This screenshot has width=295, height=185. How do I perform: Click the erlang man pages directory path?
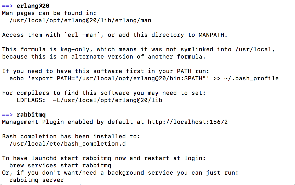pyautogui.click(x=80, y=20)
